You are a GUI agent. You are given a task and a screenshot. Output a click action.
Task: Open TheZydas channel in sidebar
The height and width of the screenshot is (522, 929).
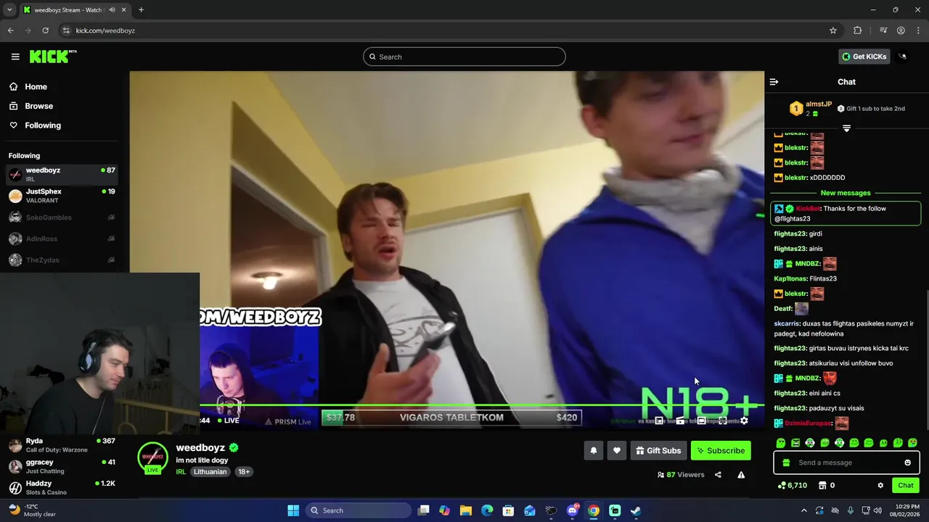click(x=63, y=260)
